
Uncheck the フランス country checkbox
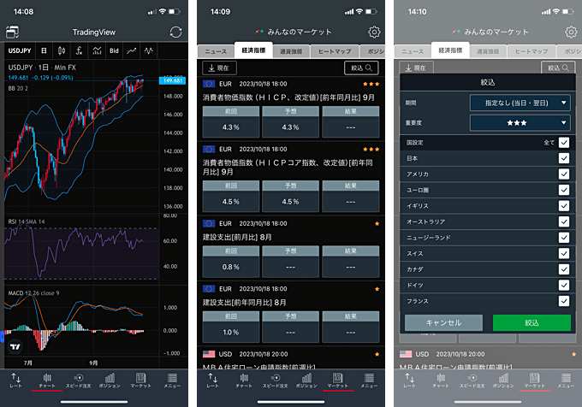pyautogui.click(x=563, y=301)
